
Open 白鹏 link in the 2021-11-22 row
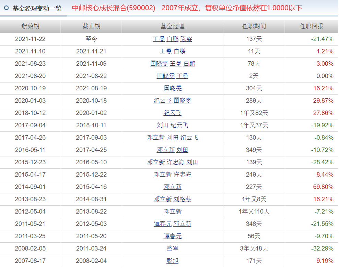(x=173, y=39)
